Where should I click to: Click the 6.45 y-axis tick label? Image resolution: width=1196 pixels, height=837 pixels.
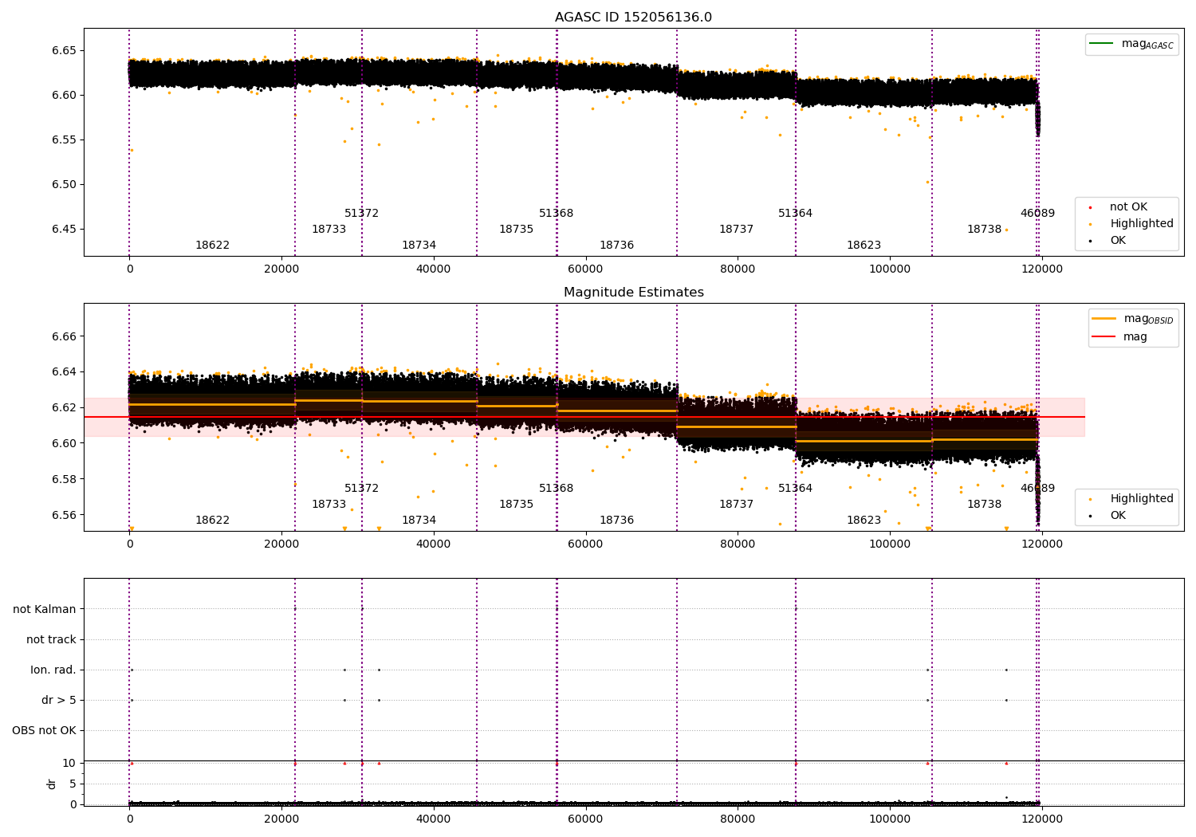pyautogui.click(x=64, y=229)
